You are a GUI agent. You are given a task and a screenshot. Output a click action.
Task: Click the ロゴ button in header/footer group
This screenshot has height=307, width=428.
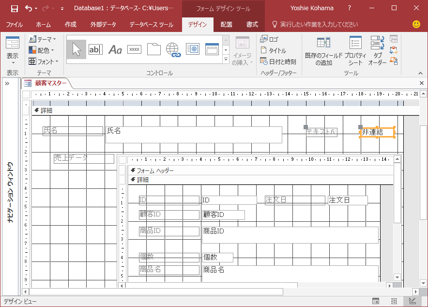point(269,39)
